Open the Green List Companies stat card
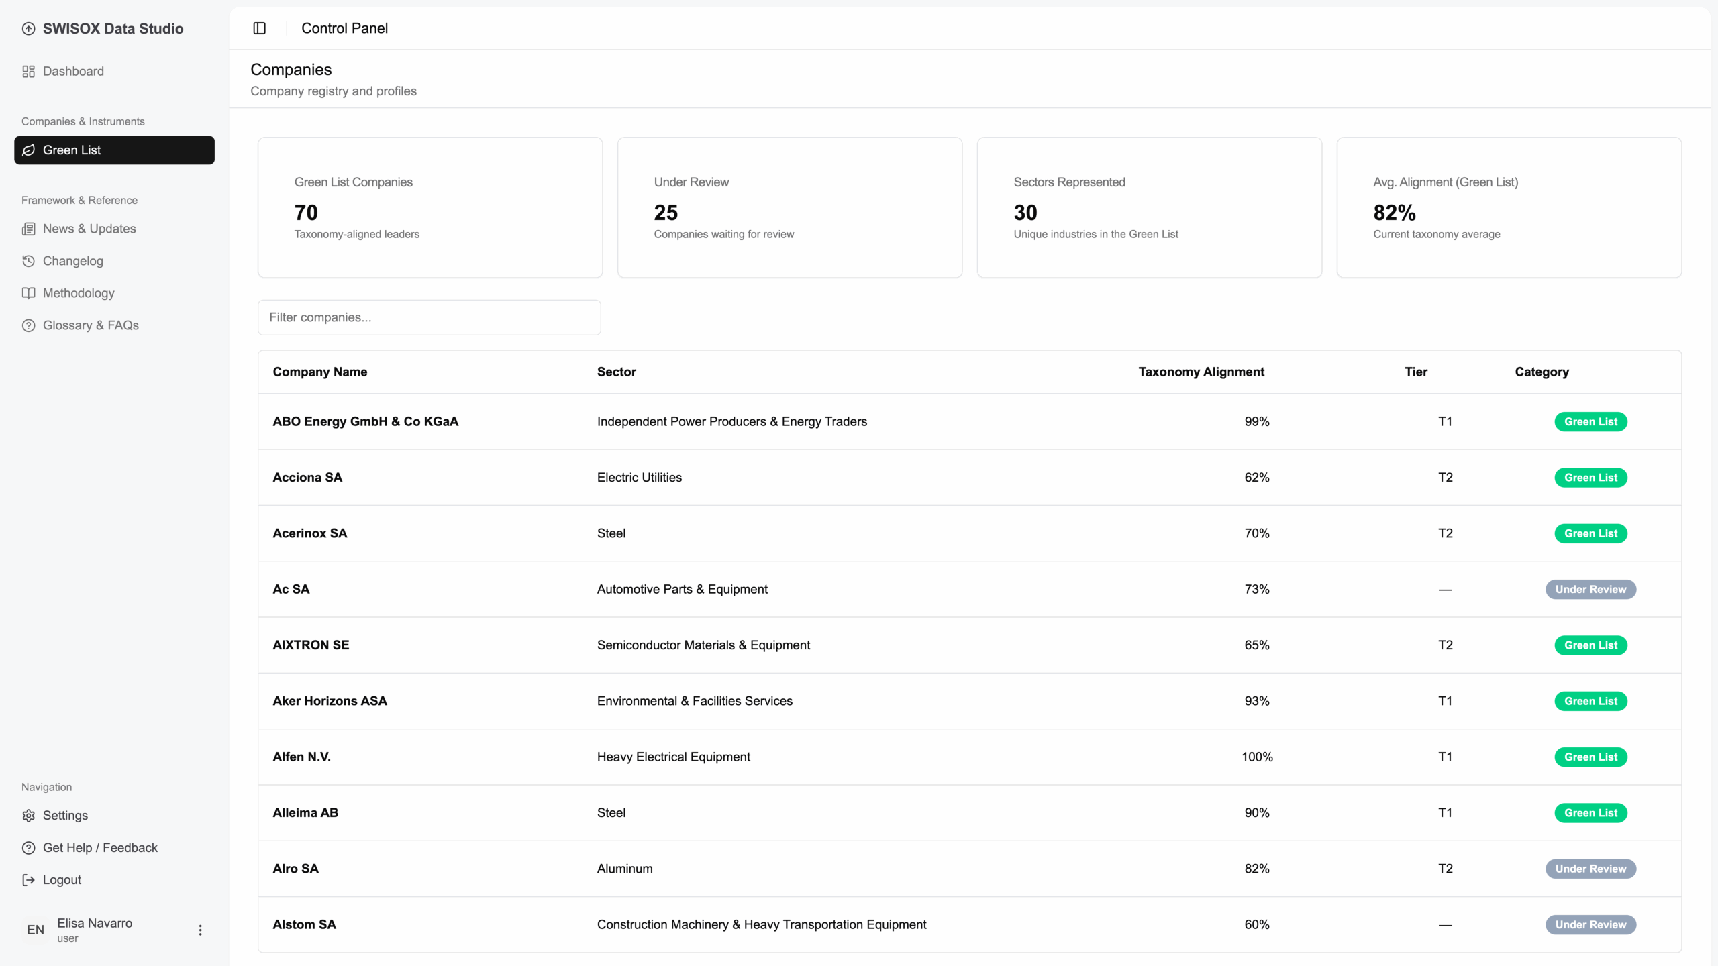The image size is (1718, 966). tap(430, 207)
